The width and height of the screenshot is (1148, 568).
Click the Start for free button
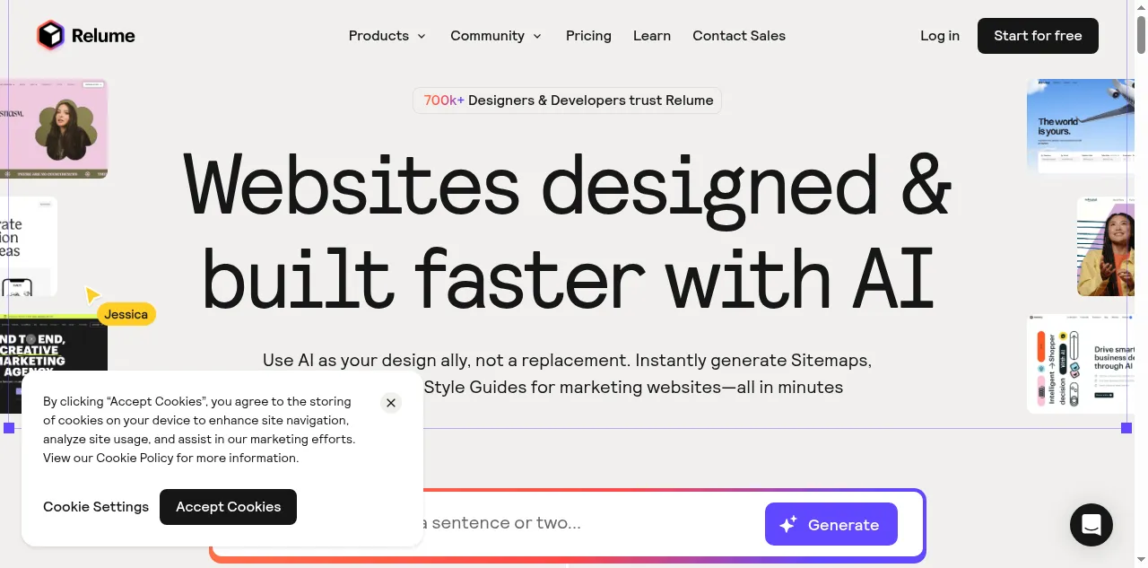[x=1038, y=36]
